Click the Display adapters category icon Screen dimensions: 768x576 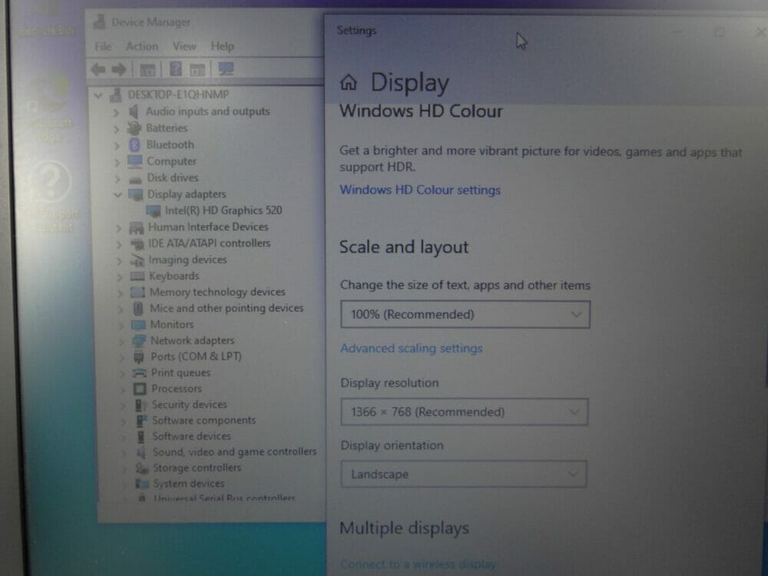click(x=136, y=194)
